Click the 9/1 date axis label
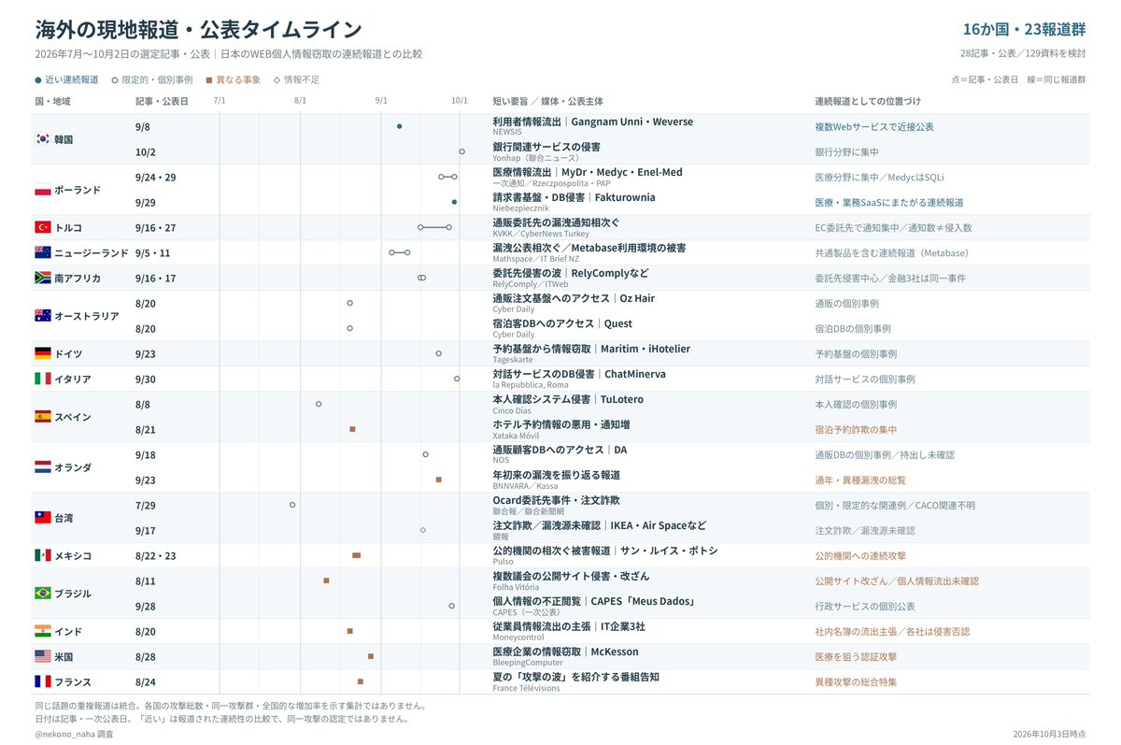 (x=381, y=100)
